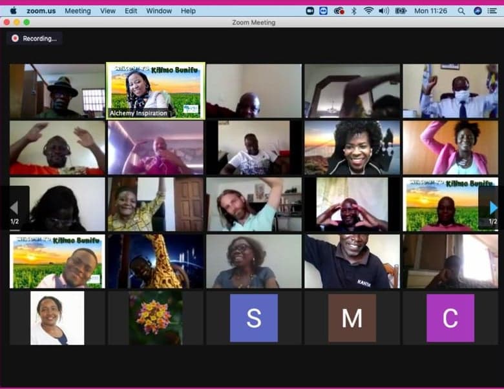Open the Apple menu

(13, 11)
